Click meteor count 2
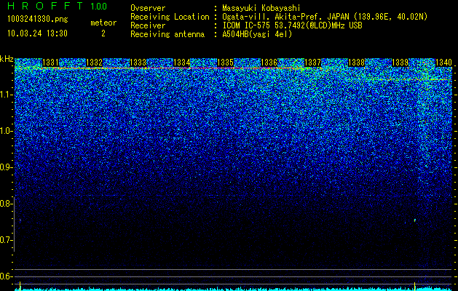 pyautogui.click(x=103, y=33)
